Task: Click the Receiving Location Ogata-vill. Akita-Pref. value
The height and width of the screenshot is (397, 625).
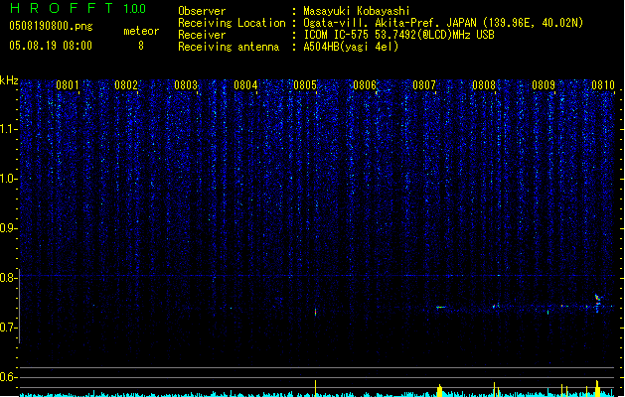Action: [x=443, y=23]
